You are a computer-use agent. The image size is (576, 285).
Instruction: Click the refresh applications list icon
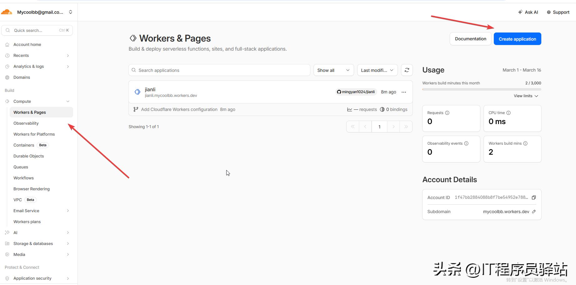coord(407,70)
